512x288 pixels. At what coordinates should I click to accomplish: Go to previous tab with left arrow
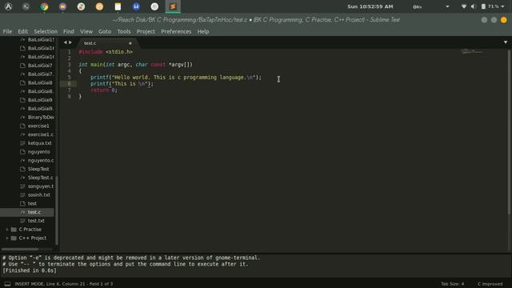(x=66, y=42)
